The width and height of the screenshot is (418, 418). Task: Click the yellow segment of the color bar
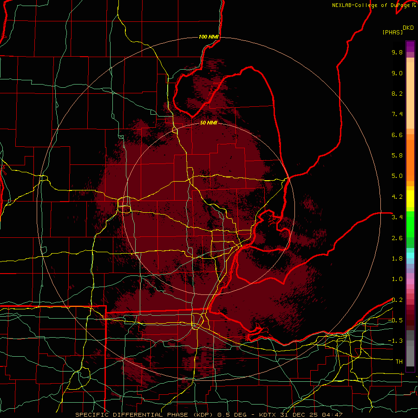coord(410,199)
